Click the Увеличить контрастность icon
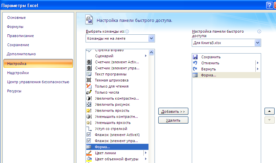The height and width of the screenshot is (163, 276). click(89, 98)
